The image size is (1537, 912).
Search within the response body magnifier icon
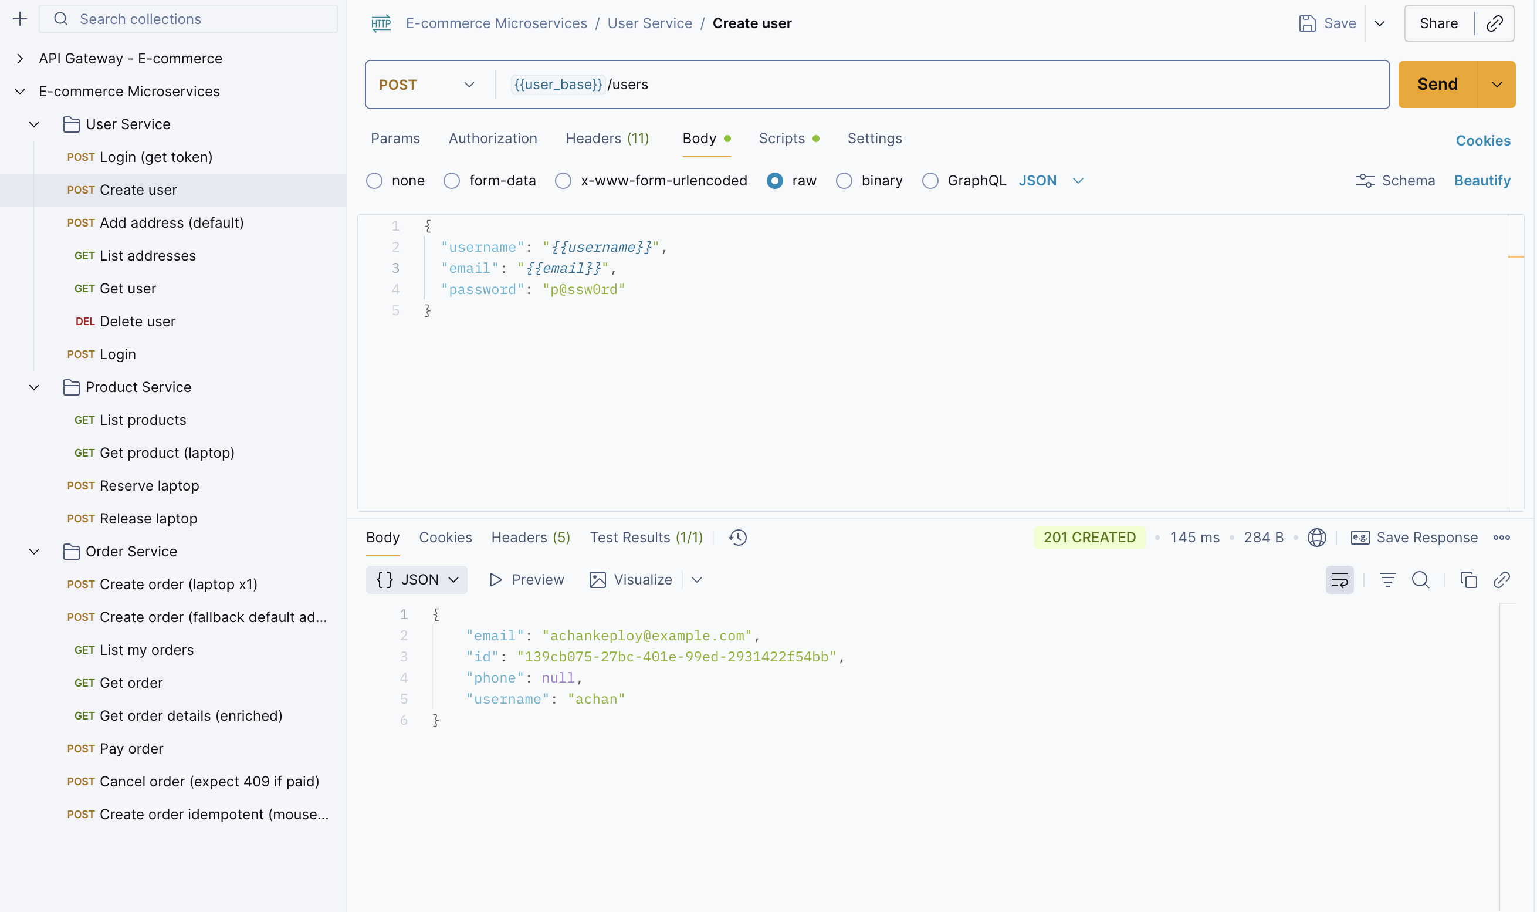click(1421, 579)
